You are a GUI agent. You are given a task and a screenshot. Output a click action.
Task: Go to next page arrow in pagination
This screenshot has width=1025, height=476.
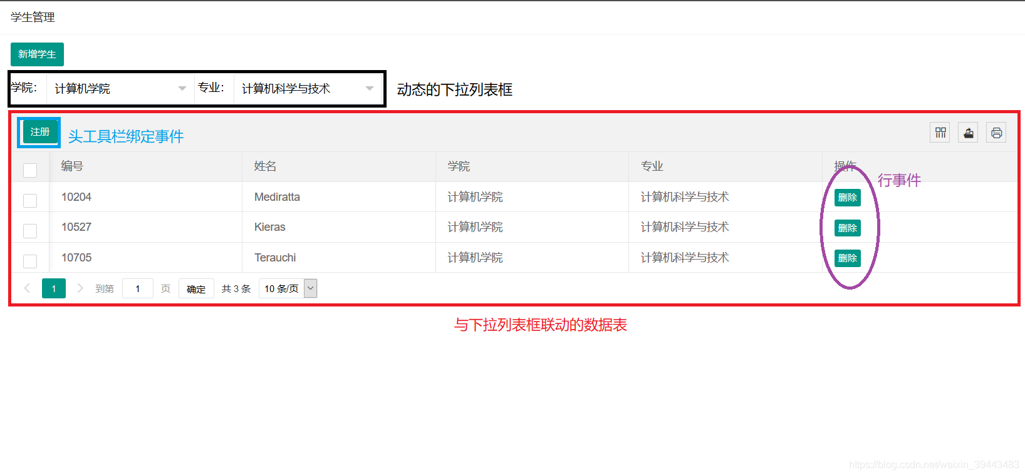point(80,288)
